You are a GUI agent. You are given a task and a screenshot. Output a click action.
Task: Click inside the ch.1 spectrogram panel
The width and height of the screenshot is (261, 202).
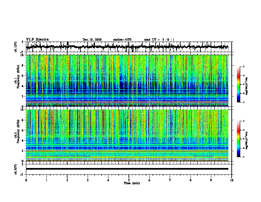(x=127, y=81)
